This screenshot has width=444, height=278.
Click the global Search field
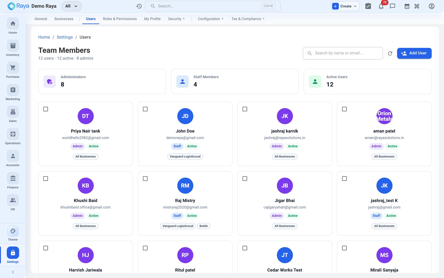tap(213, 6)
